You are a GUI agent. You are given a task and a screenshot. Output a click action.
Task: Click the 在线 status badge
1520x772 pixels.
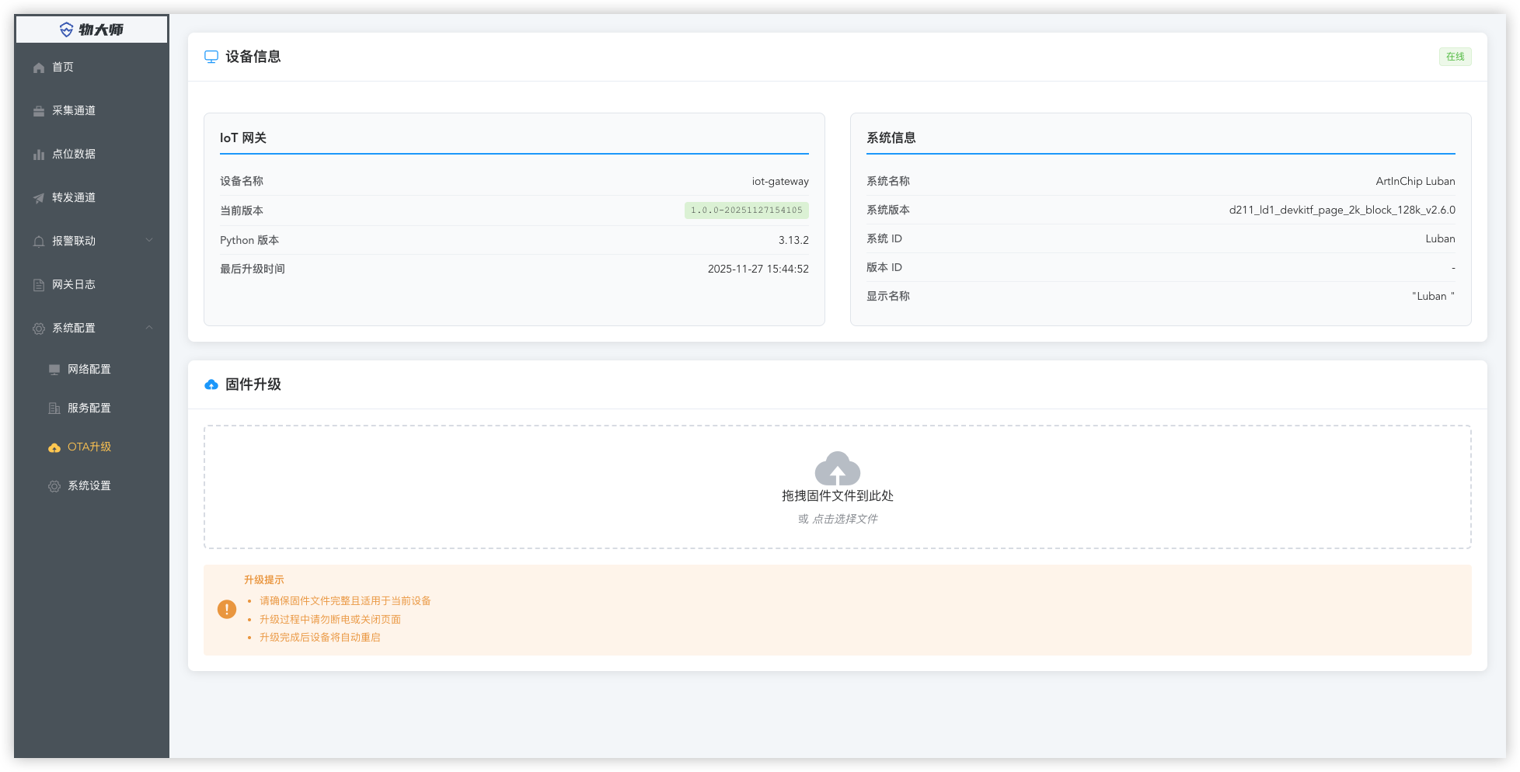click(1455, 57)
